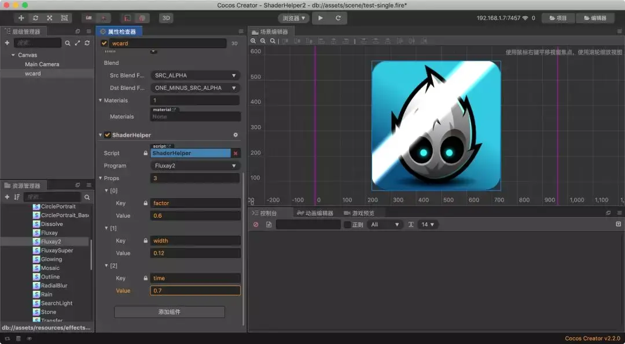Viewport: 625px width, 344px height.
Task: Select the wcard node in hierarchy
Action: (32, 74)
